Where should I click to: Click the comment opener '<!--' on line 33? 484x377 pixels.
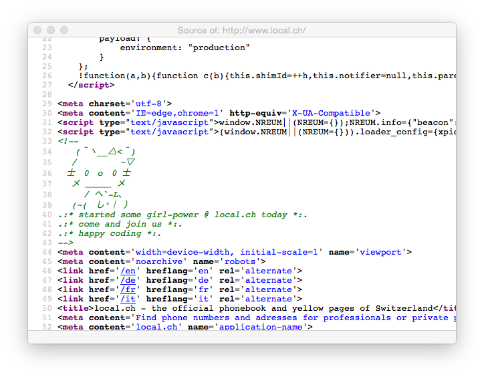(68, 141)
